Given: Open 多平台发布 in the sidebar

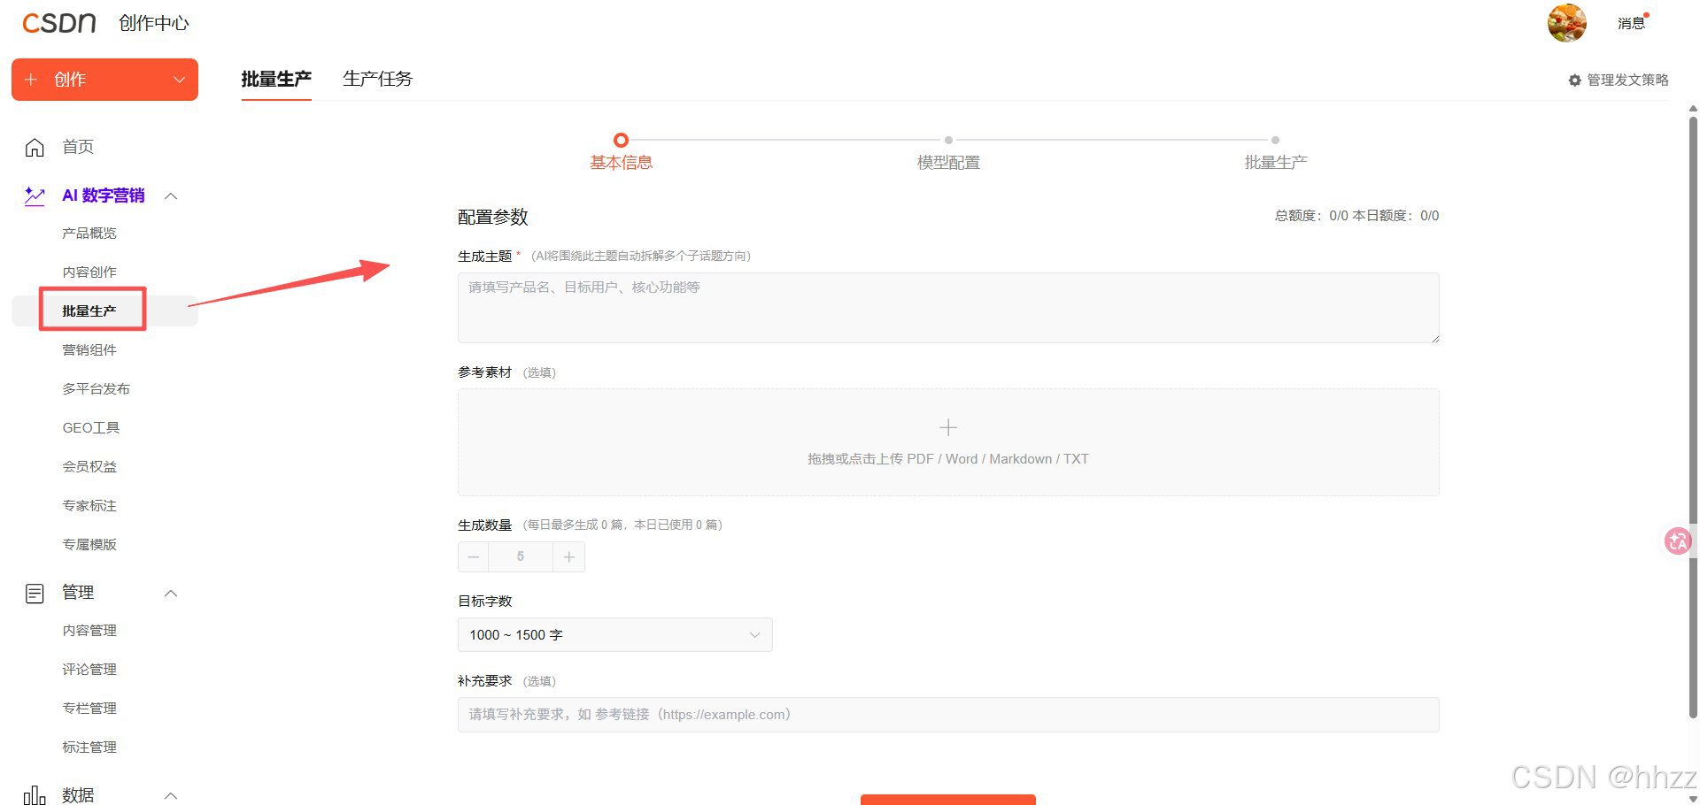Looking at the screenshot, I should tap(97, 389).
